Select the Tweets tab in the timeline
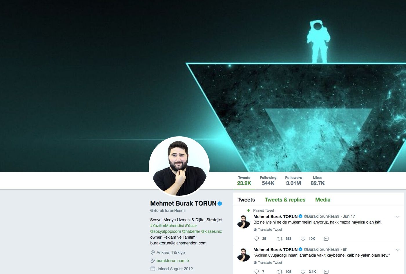The image size is (406, 274). coord(246,200)
